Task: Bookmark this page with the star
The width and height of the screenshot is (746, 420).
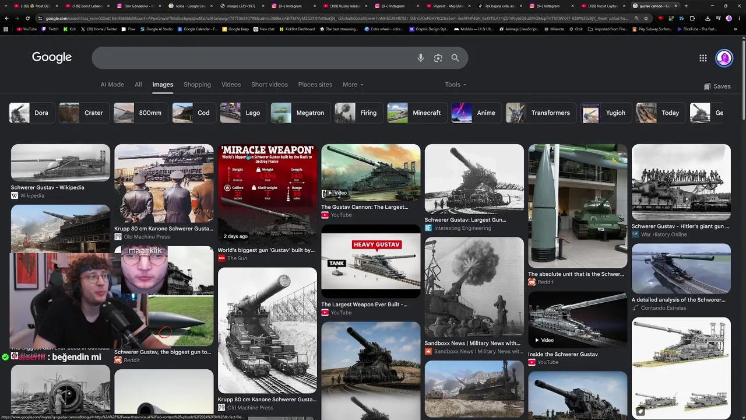Action: [646, 18]
